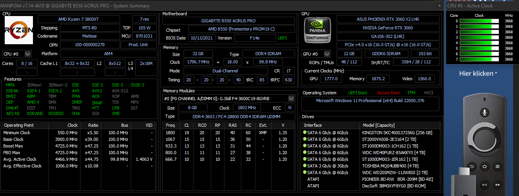The height and width of the screenshot is (196, 519).
Task: Expand the memory module selection dropdown
Action: [x=291, y=98]
